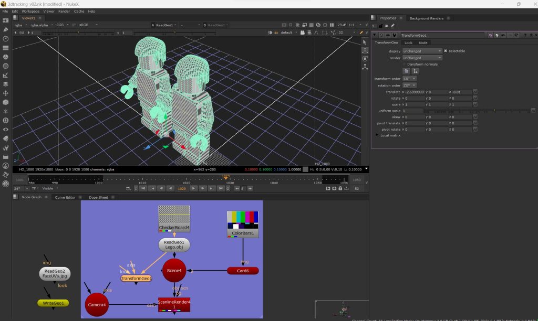
Task: Open the Deep tools D icon
Action: (x=5, y=120)
